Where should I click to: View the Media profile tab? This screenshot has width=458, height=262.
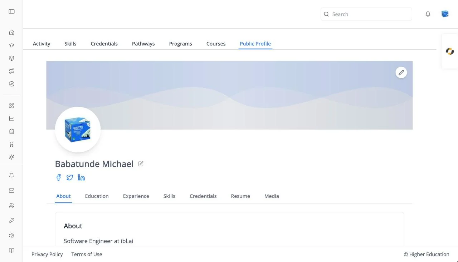click(x=272, y=196)
